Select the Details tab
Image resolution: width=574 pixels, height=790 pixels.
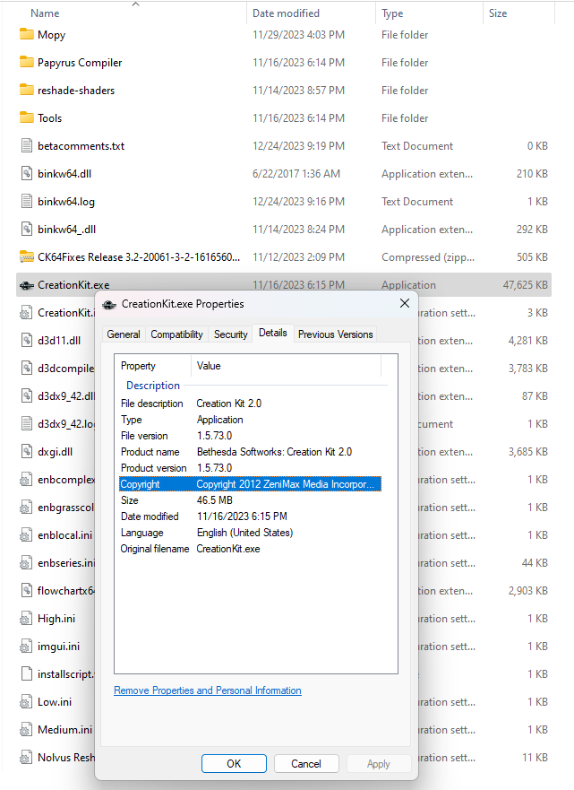pyautogui.click(x=272, y=333)
